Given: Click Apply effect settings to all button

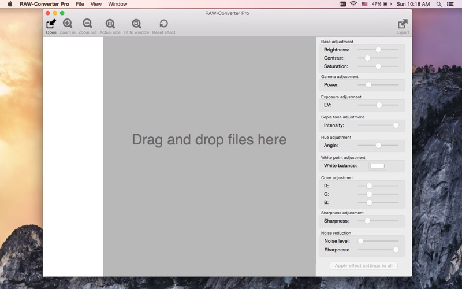Looking at the screenshot, I should (x=364, y=266).
